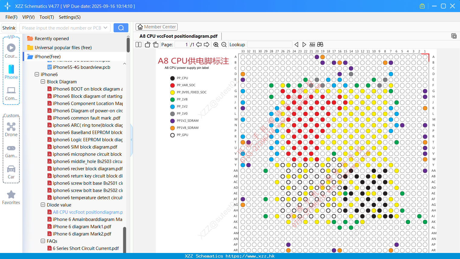Click the XZZ app logo icon
This screenshot has width=460, height=259.
(8, 6)
